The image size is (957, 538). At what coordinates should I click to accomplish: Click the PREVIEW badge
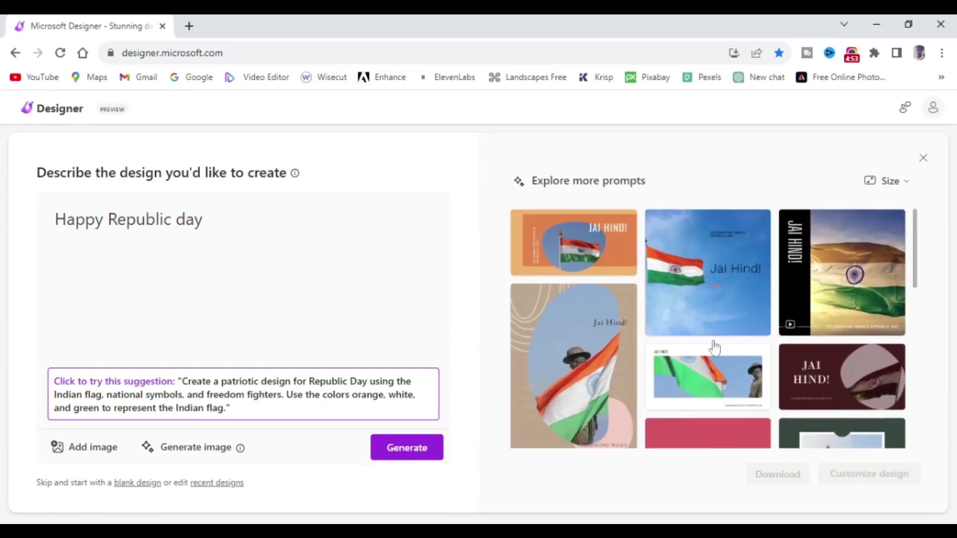tap(112, 109)
